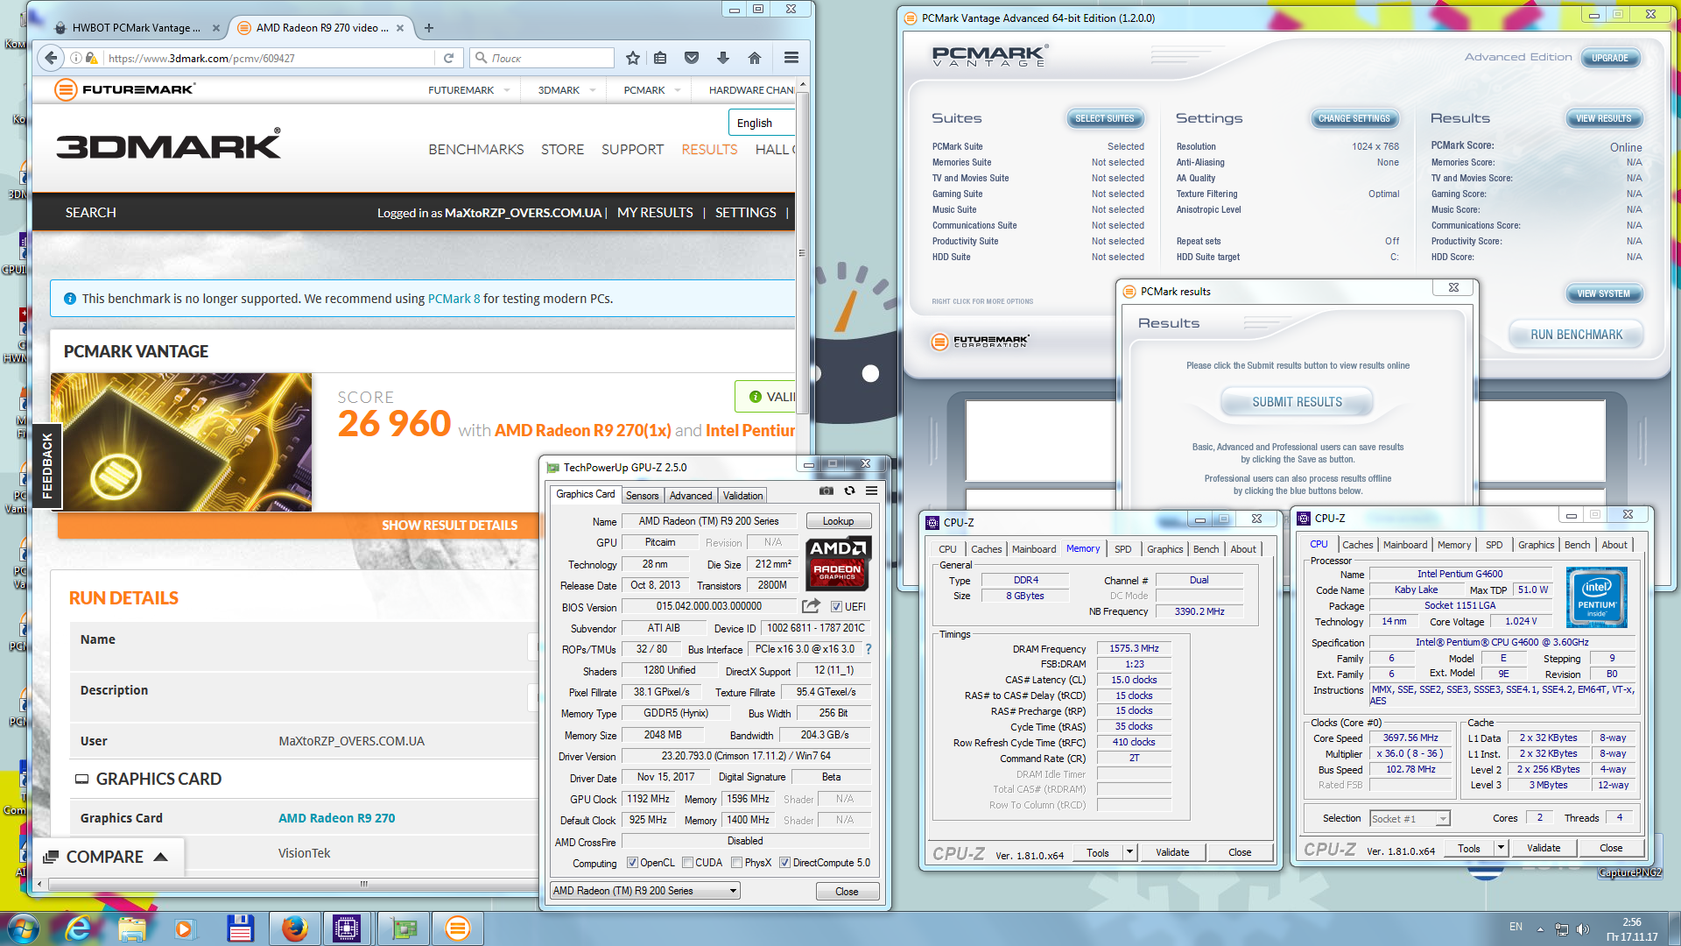1681x946 pixels.
Task: Open Windows Explorer from the taskbar
Action: pos(131,928)
